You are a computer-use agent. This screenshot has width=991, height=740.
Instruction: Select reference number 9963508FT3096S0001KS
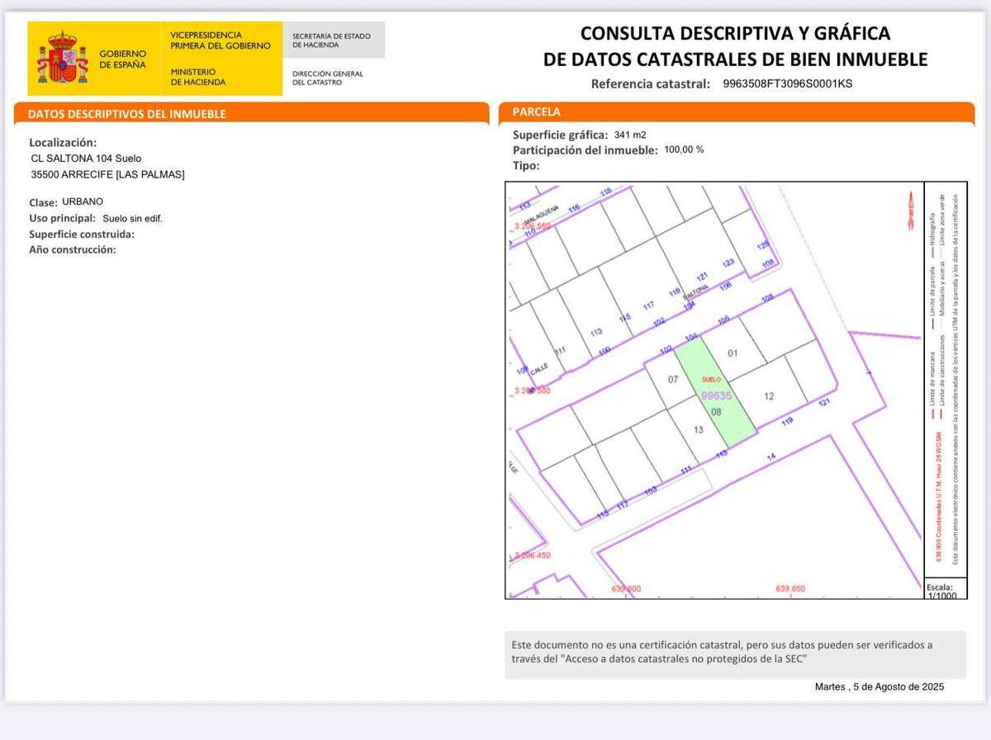click(x=787, y=83)
